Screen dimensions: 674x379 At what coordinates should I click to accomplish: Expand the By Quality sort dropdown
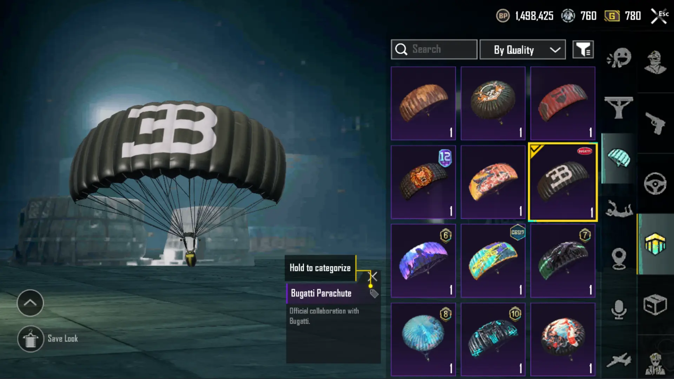pos(523,49)
